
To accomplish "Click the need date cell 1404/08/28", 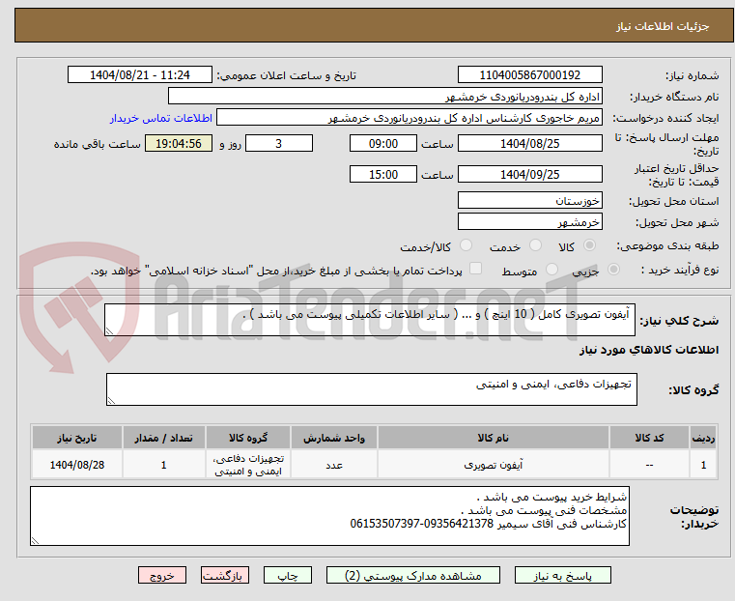I will [x=77, y=465].
